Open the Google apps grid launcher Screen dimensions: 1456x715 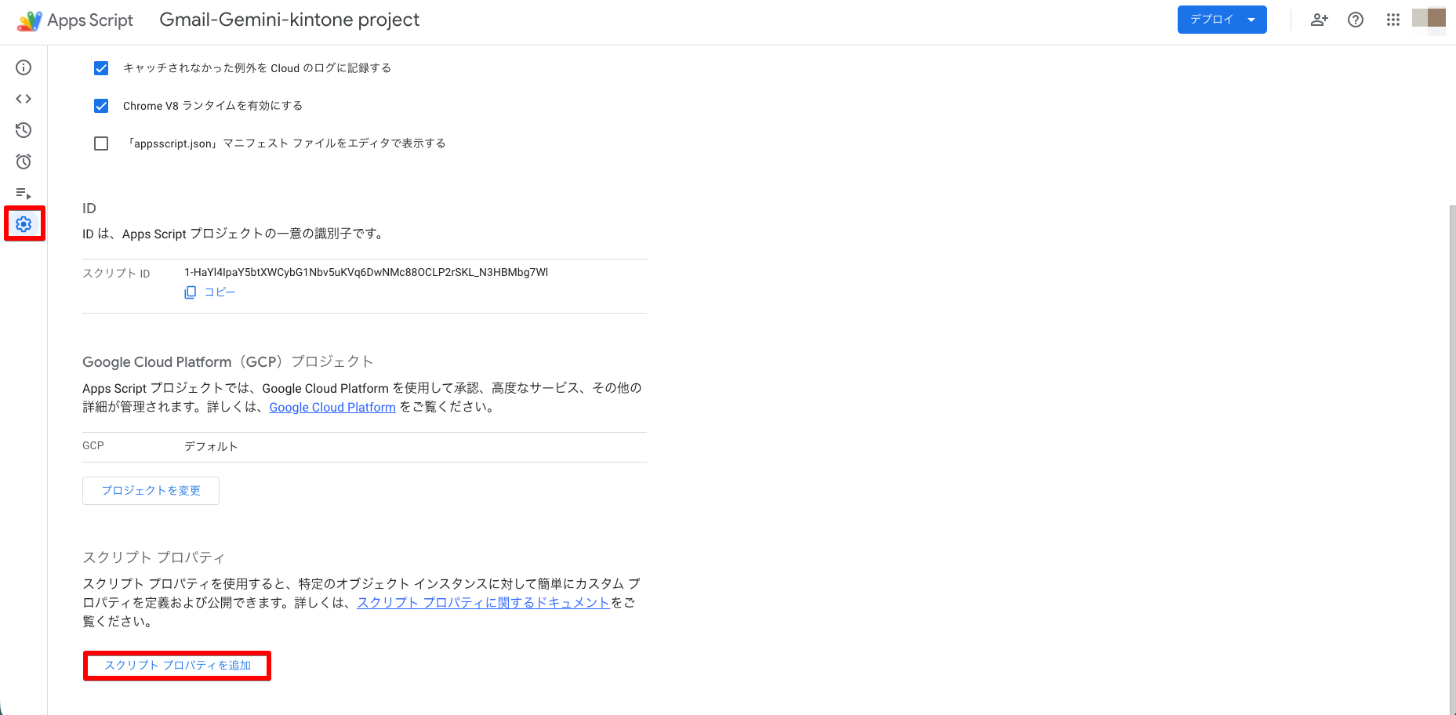[x=1393, y=20]
